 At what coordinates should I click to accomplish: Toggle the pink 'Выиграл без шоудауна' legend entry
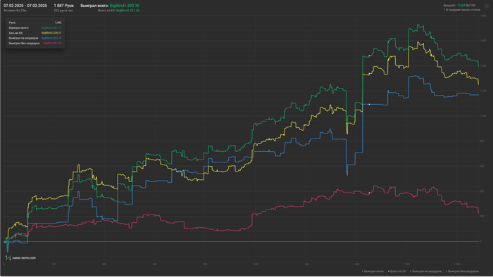462,271
